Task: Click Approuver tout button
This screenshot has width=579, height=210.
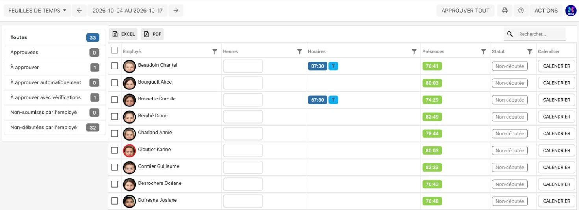Action: 466,11
